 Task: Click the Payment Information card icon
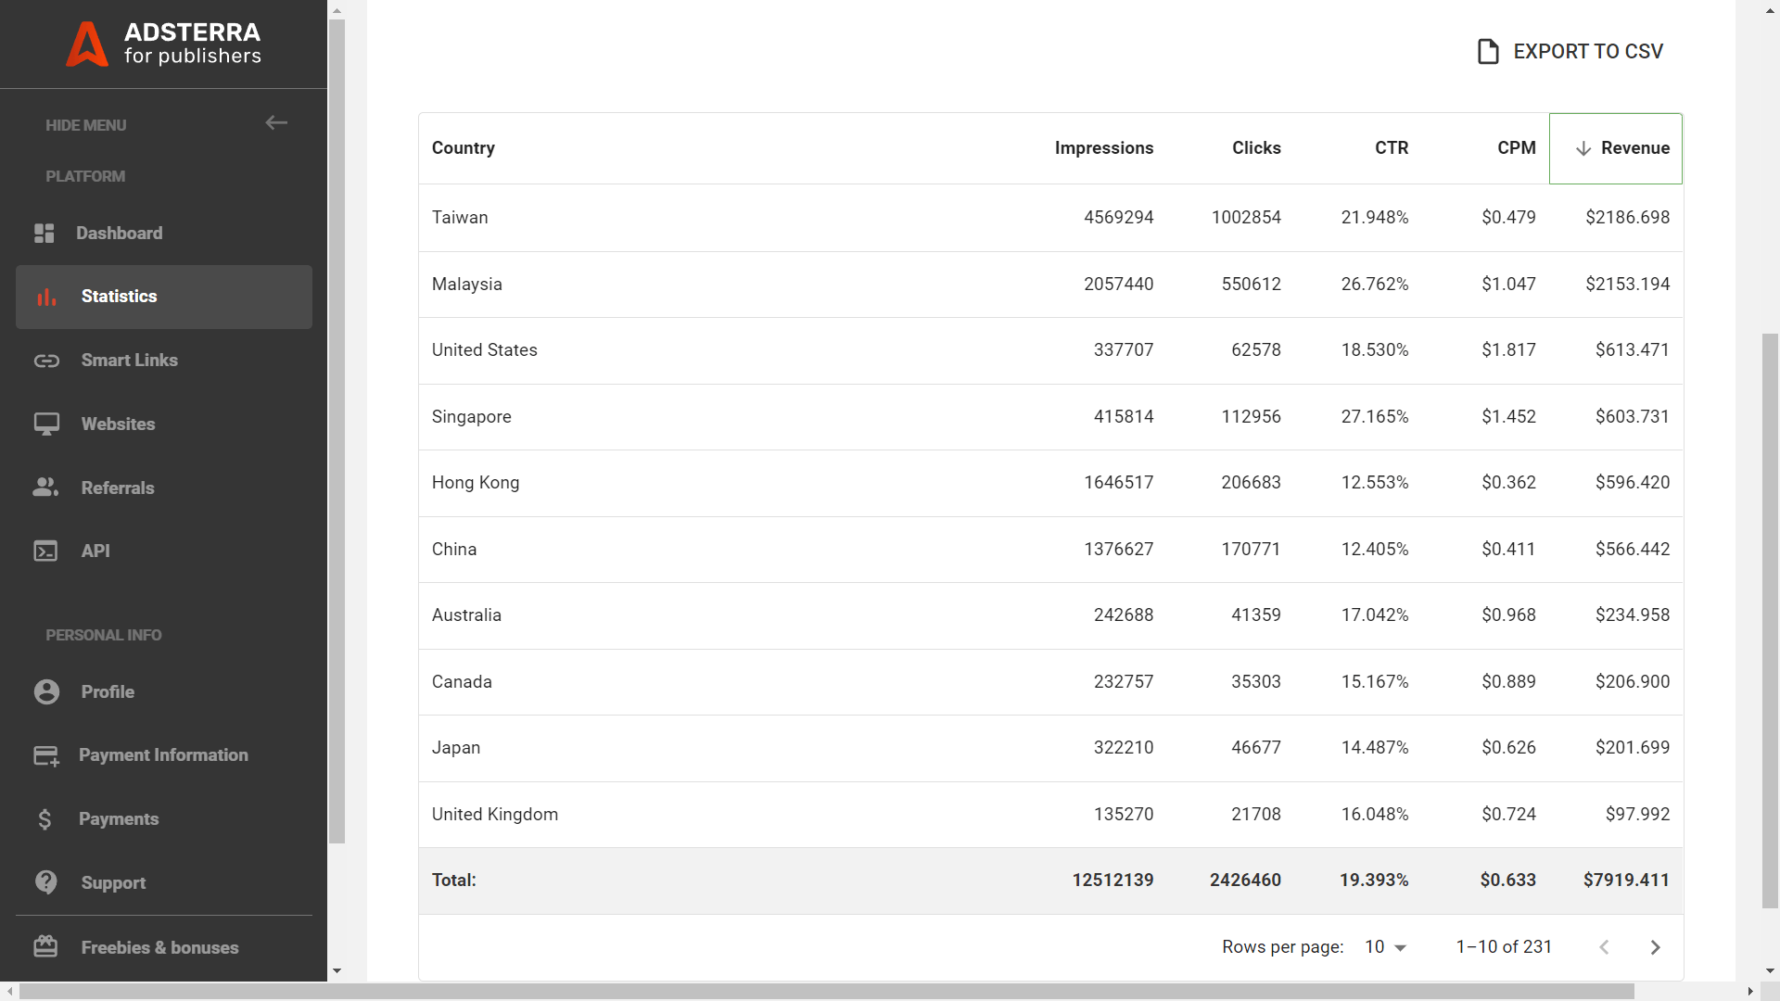tap(46, 755)
